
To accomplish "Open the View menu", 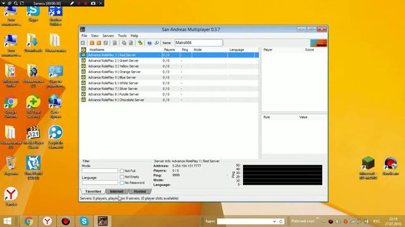I will (x=95, y=36).
